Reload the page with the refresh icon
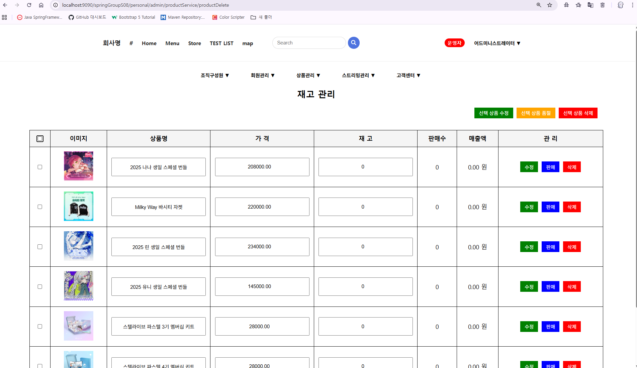Viewport: 637px width, 368px height. [29, 5]
